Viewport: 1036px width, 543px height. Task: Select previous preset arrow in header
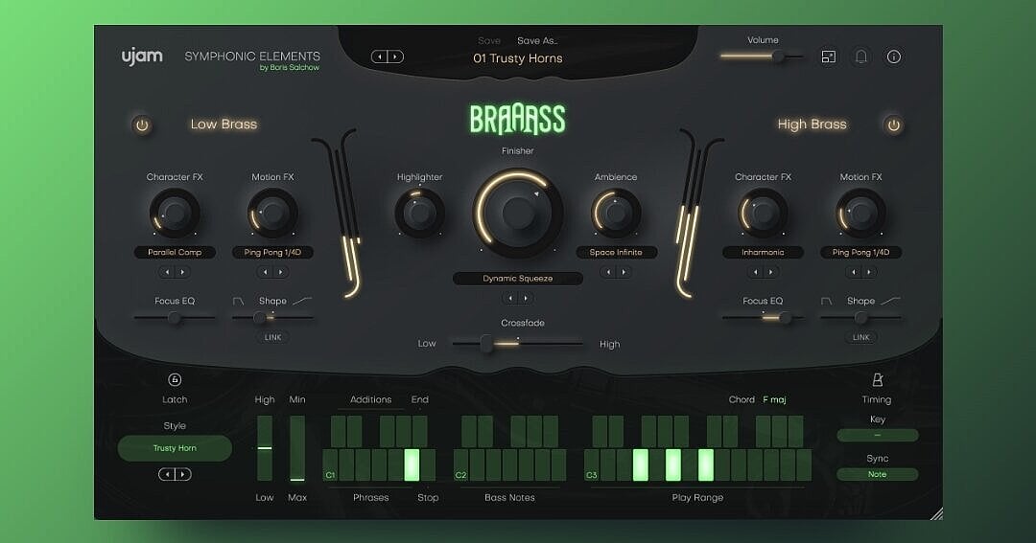click(379, 57)
